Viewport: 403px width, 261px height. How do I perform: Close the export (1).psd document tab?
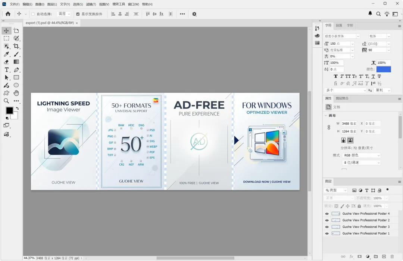coord(76,23)
